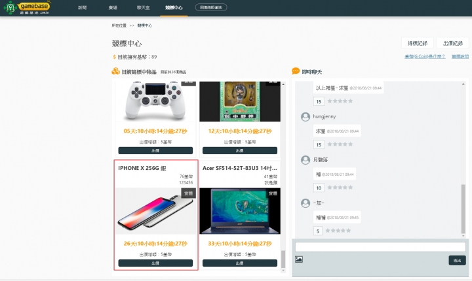Viewport: 472px width, 281px height.
Task: Click the 26天 countdown timer text
Action: 155,244
